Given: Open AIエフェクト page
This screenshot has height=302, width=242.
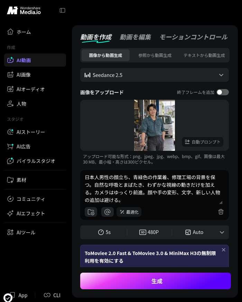Looking at the screenshot, I should click(x=35, y=213).
